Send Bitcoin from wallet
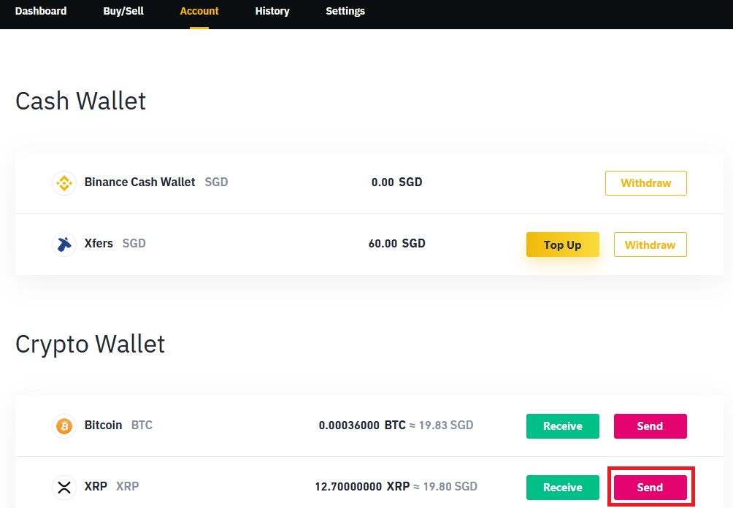The width and height of the screenshot is (733, 508). click(650, 426)
